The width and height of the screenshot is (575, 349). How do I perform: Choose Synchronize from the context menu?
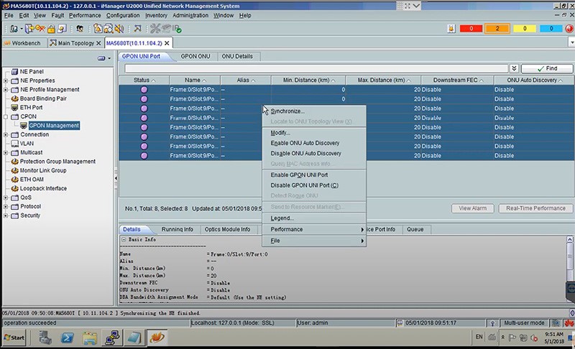coord(314,111)
